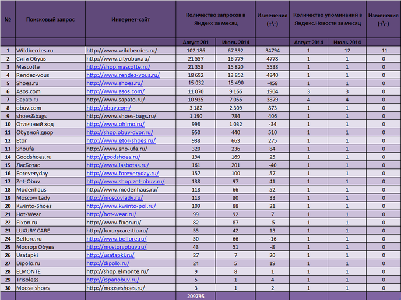This screenshot has height=300, width=401.
Task: Open the usatapki.ru link
Action: [110, 255]
